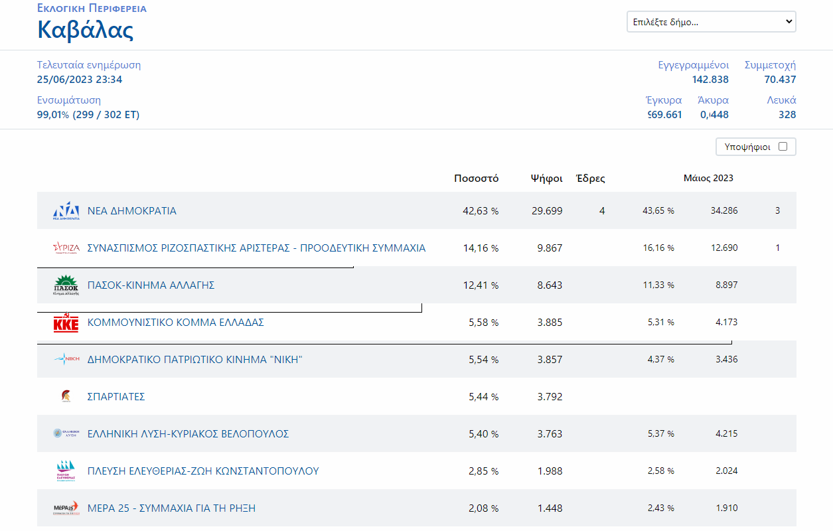The width and height of the screenshot is (833, 531).
Task: Click the red KKE party logo
Action: pyautogui.click(x=66, y=323)
